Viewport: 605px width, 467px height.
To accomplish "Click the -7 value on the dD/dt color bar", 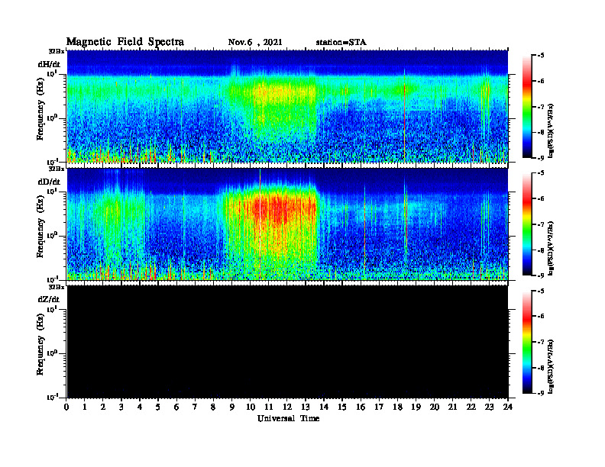I will click(x=541, y=224).
